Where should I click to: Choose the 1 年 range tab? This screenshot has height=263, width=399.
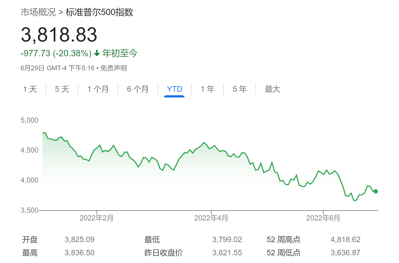[x=207, y=89]
